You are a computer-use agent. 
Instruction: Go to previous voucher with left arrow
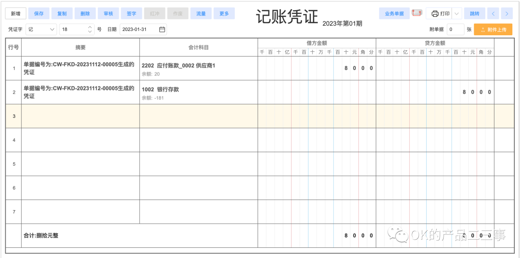coord(493,14)
